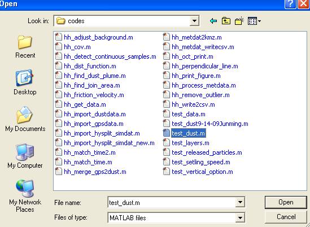Image resolution: width=310 pixels, height=227 pixels.
Task: Expand the Files of type dropdown arrow
Action: [x=240, y=218]
